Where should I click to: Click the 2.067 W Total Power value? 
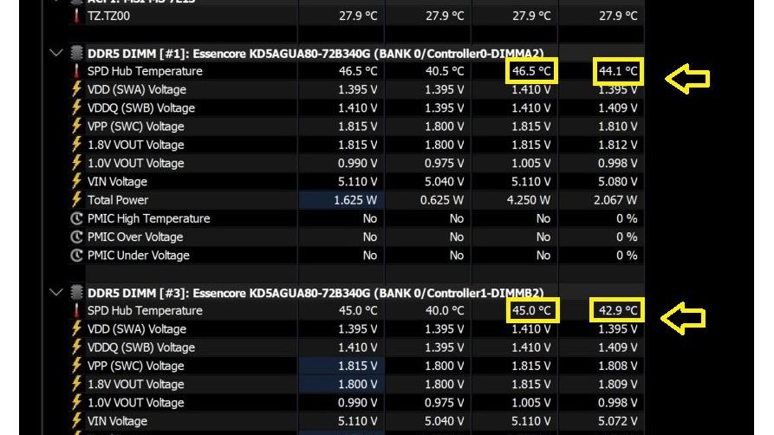pyautogui.click(x=615, y=200)
